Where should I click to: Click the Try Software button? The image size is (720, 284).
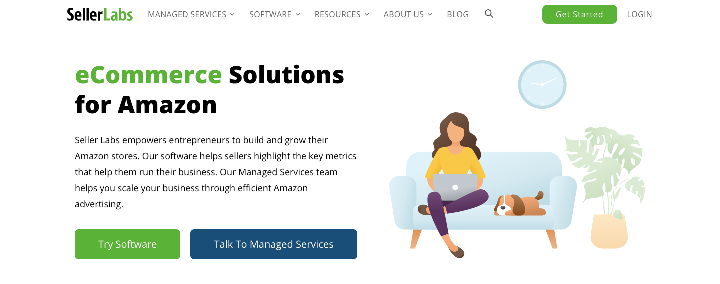127,244
